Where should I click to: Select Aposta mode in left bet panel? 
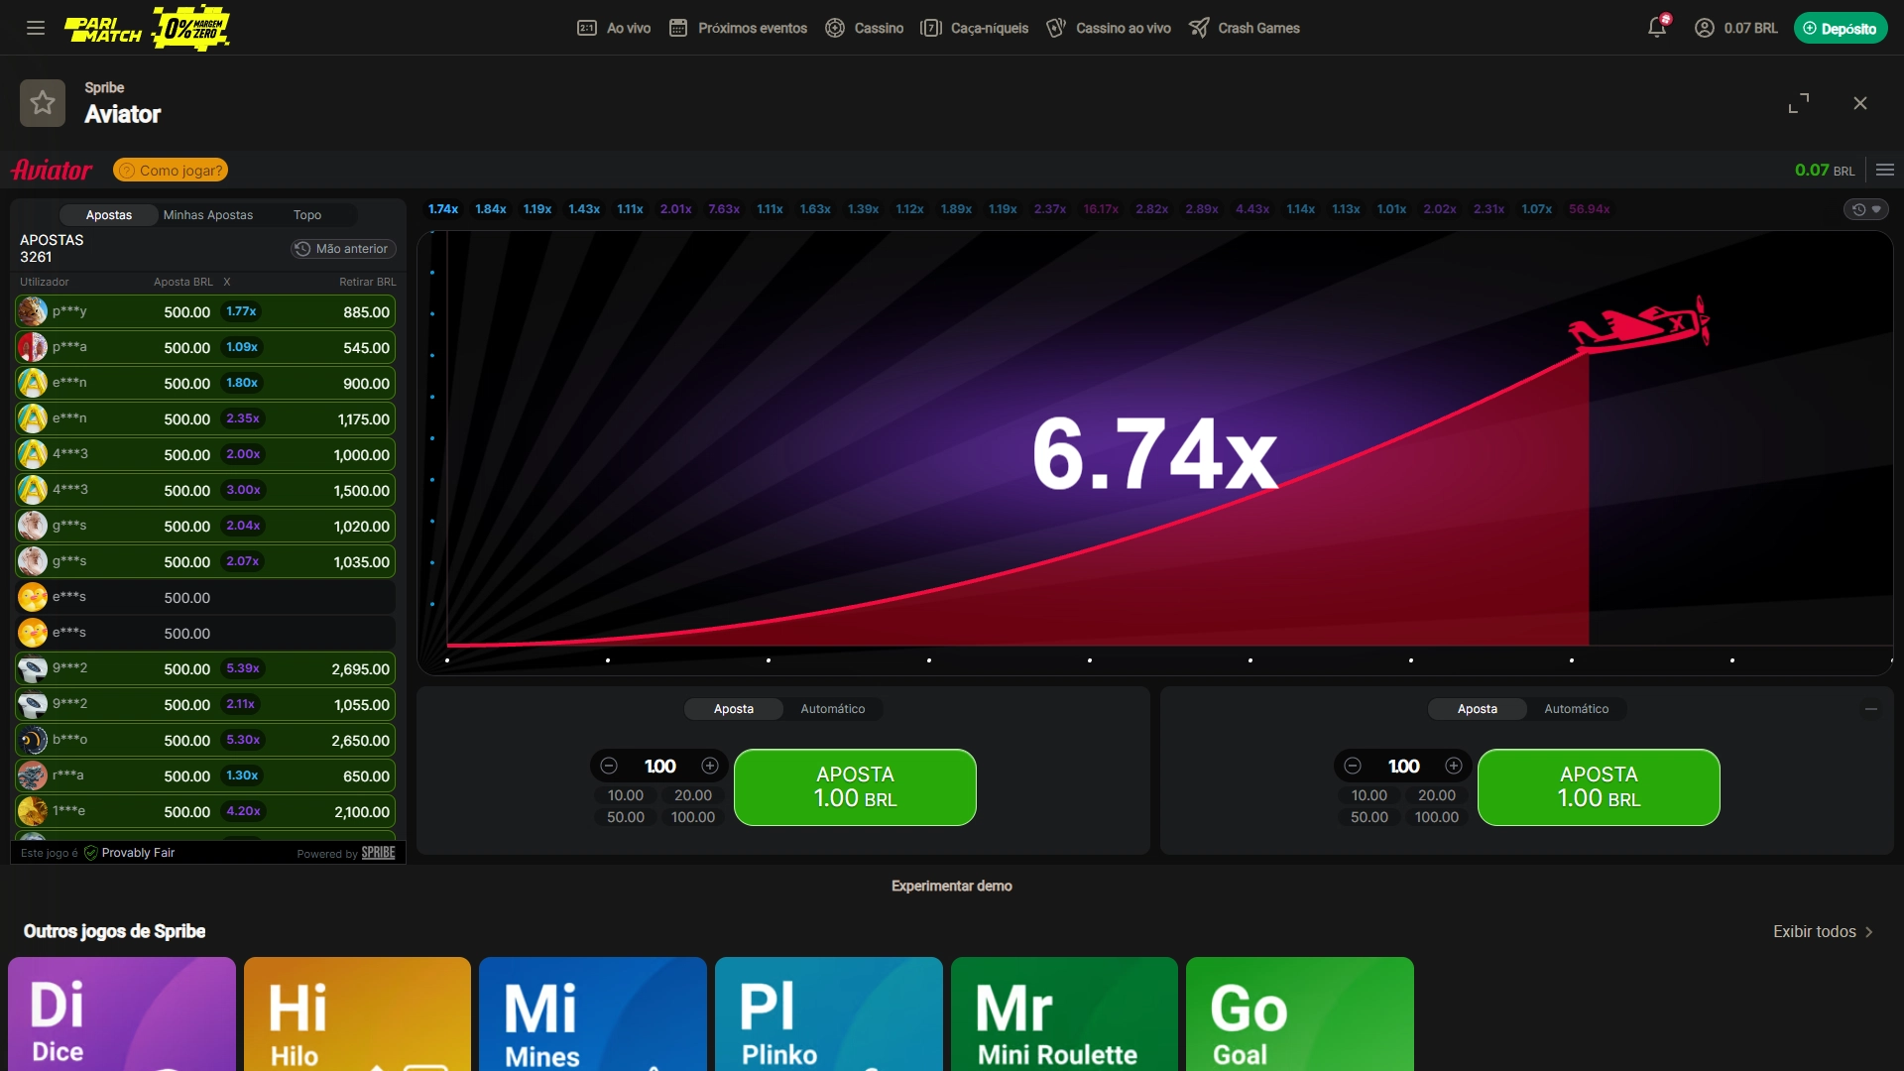[x=734, y=709]
